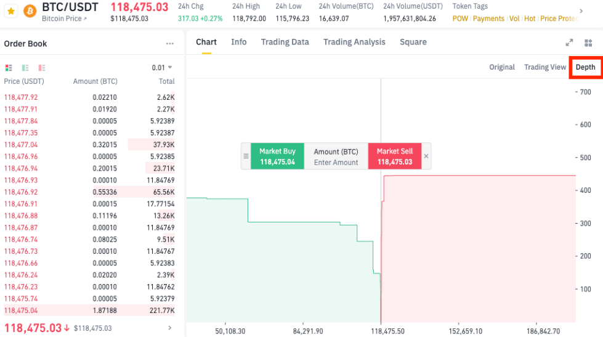Click the orange Bitcoin coin icon
The image size is (603, 337).
[x=29, y=11]
